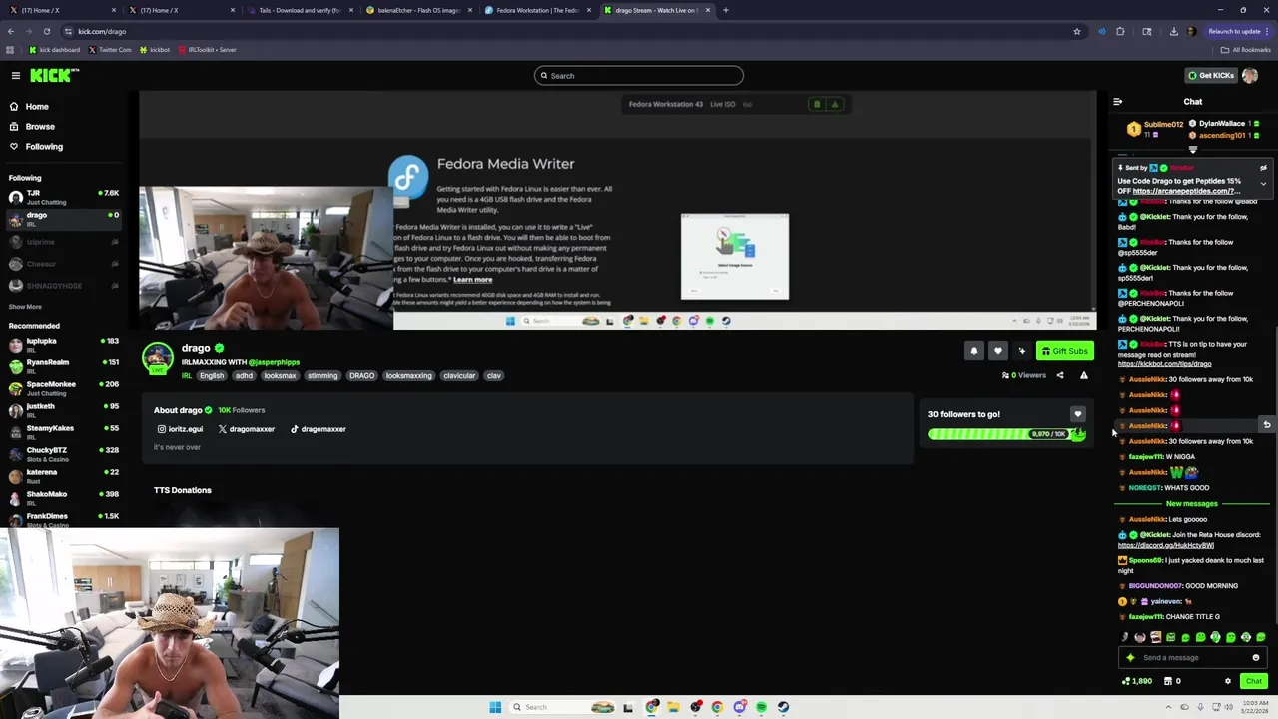Viewport: 1278px width, 719px height.
Task: Open a new browser tab
Action: pyautogui.click(x=725, y=10)
